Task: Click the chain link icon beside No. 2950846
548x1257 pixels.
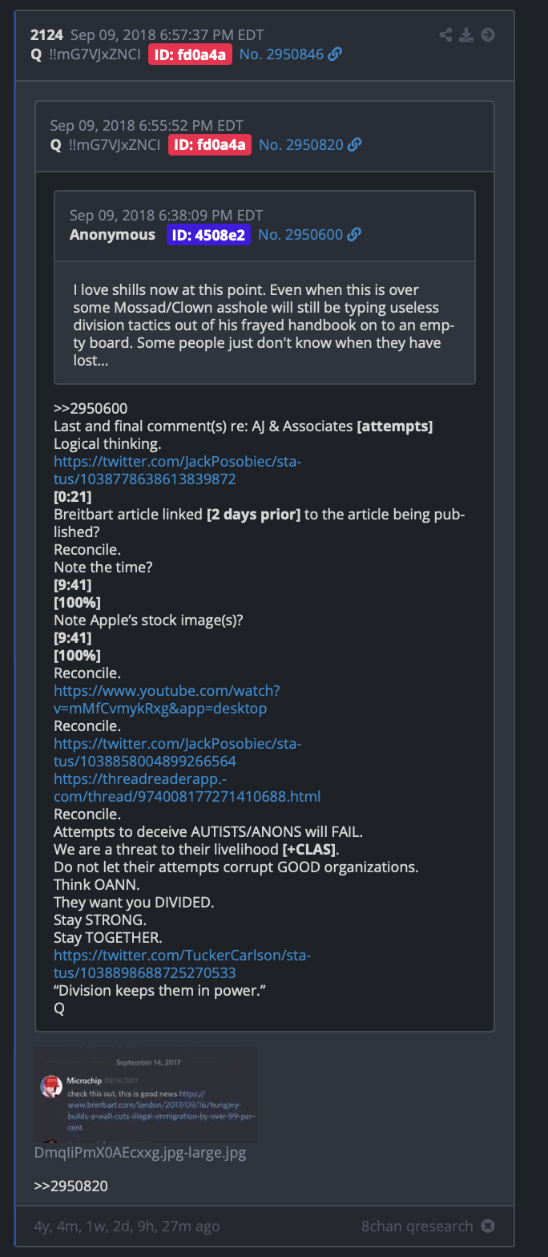Action: pos(336,55)
